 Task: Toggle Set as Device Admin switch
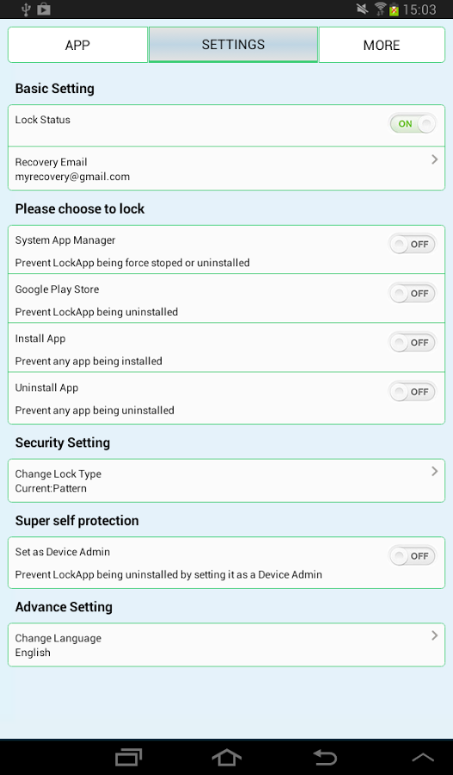413,556
